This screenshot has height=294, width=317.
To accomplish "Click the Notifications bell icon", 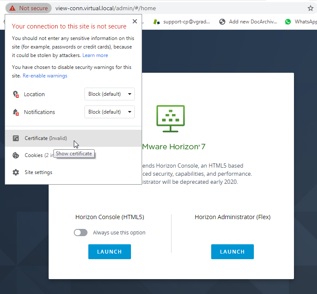I will (16, 112).
